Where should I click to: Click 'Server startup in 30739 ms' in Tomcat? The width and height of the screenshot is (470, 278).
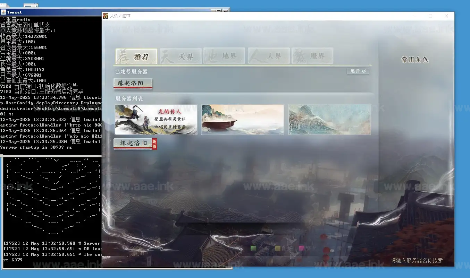click(x=36, y=147)
